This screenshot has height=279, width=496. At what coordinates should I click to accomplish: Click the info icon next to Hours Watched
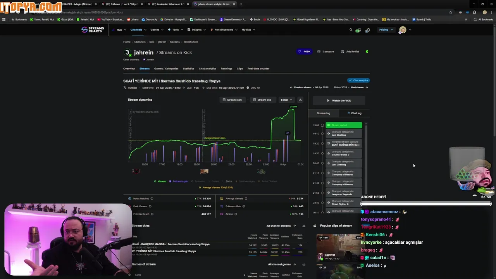click(152, 198)
